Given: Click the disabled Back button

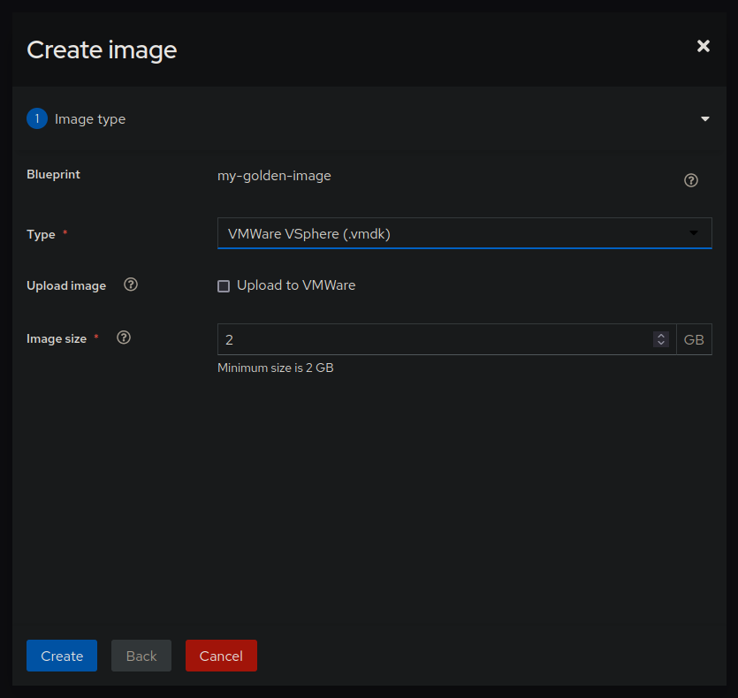Looking at the screenshot, I should [141, 656].
